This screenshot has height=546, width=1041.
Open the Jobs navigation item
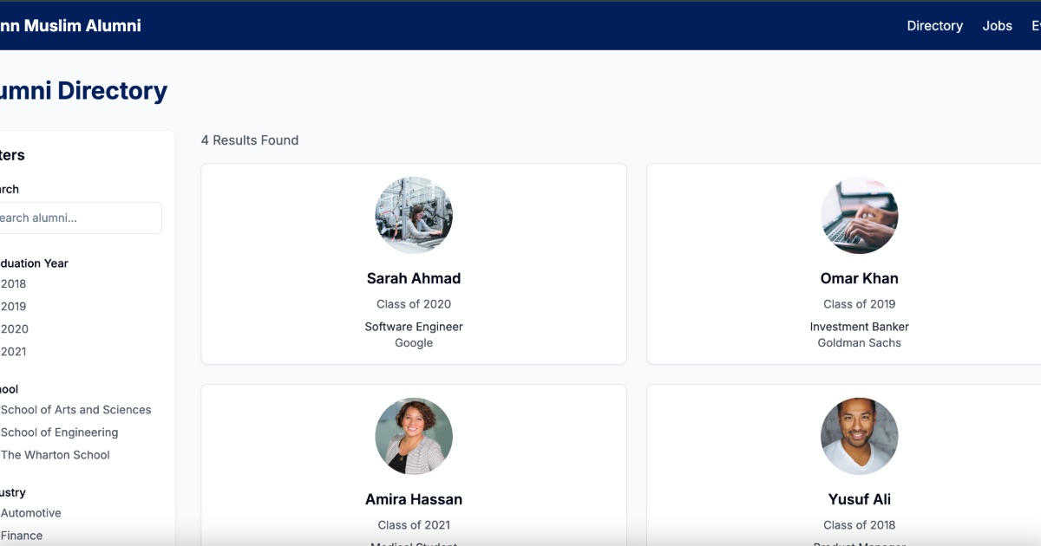pos(997,25)
